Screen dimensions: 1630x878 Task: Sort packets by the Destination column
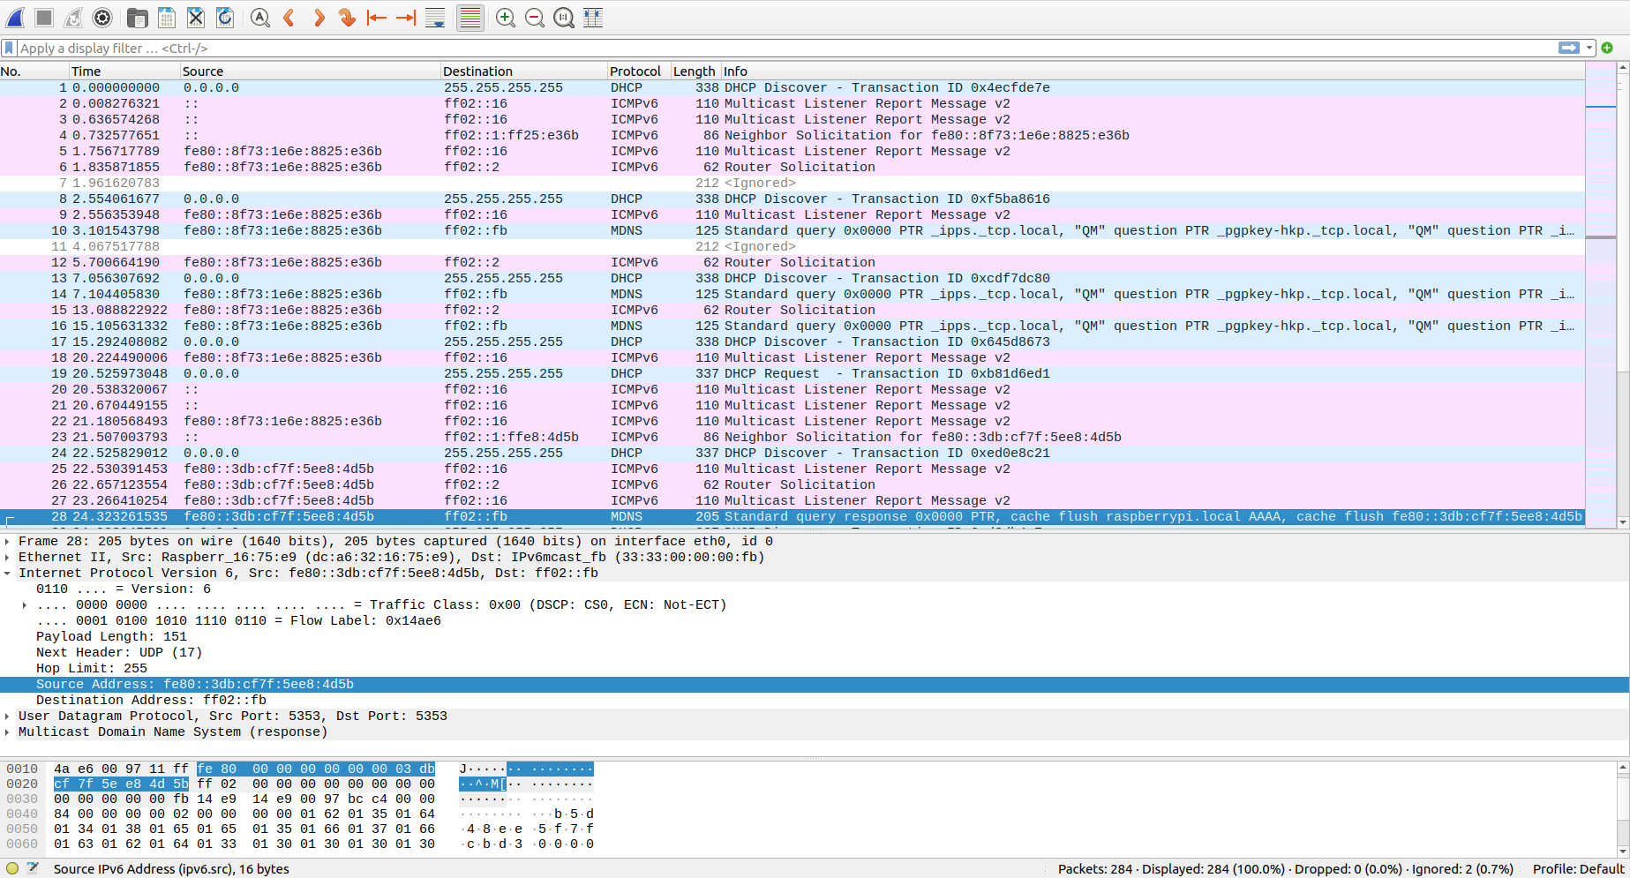point(524,71)
